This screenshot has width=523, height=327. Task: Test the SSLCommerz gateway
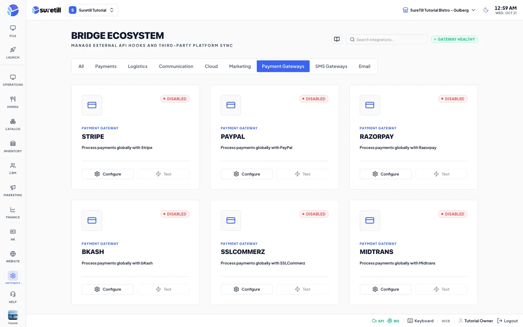tap(303, 289)
